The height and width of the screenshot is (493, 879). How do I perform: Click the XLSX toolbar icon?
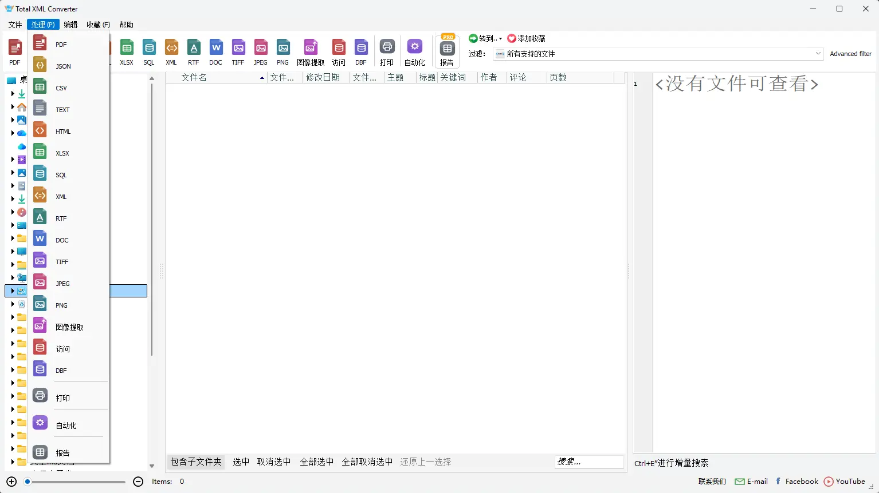[x=127, y=53]
